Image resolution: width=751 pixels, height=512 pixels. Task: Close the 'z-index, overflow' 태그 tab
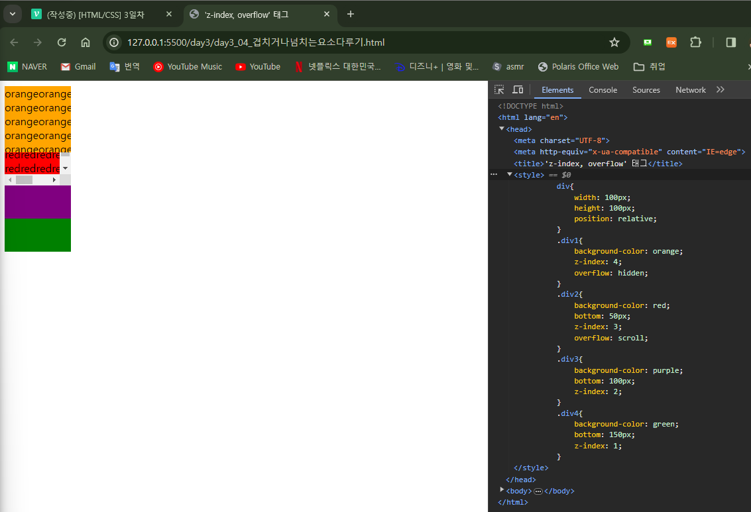coord(327,15)
